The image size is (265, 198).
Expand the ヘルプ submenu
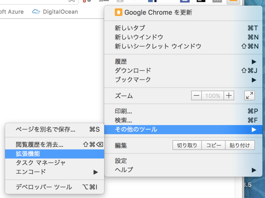(x=183, y=170)
